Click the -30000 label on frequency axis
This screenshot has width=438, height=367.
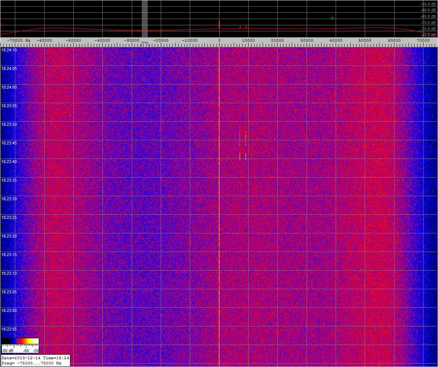coord(131,40)
